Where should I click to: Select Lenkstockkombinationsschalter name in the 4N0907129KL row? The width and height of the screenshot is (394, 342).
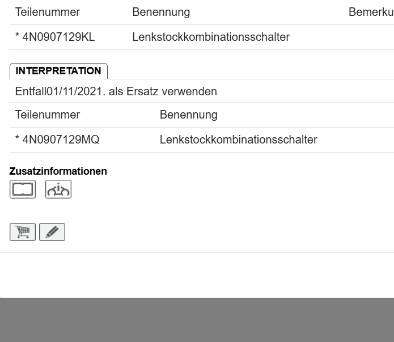pos(211,37)
